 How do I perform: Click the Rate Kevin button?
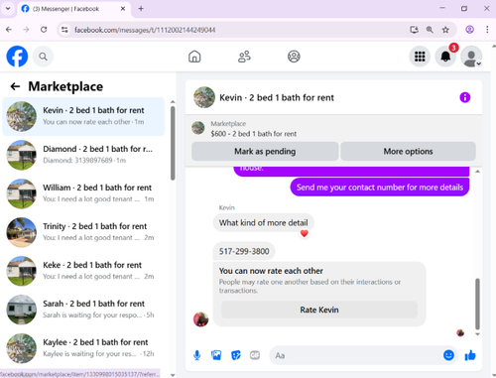[x=319, y=310]
